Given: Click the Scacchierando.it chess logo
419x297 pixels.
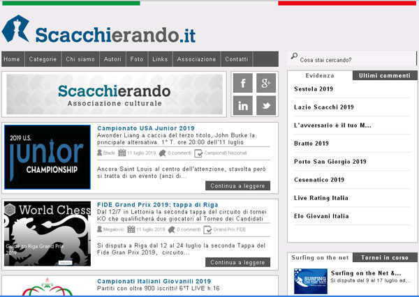Looking at the screenshot, I should click(98, 29).
